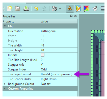Select the Tile Layer Format label
This screenshot has height=99, width=107.
point(20,74)
